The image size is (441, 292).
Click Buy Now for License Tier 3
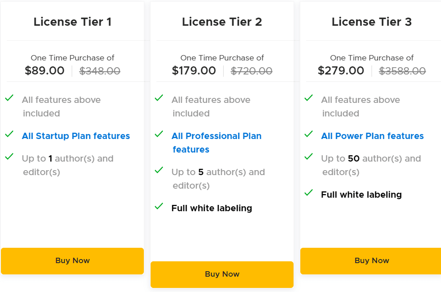click(x=371, y=261)
